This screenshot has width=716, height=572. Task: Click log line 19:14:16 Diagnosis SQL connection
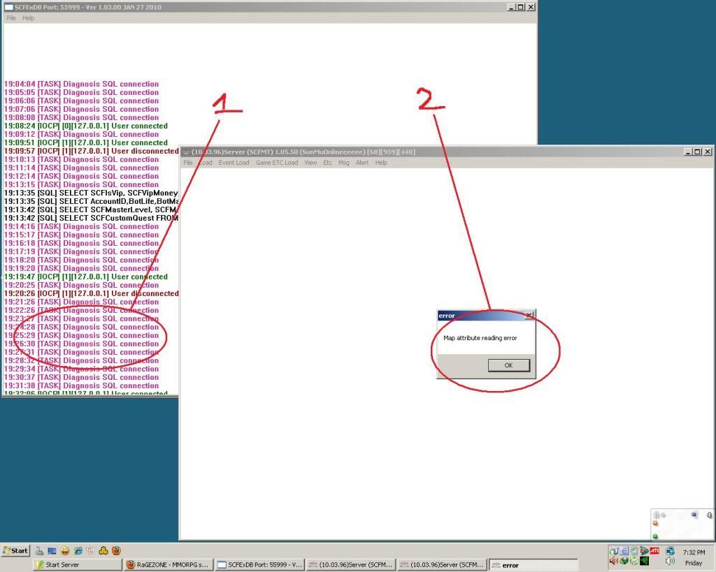(x=81, y=227)
